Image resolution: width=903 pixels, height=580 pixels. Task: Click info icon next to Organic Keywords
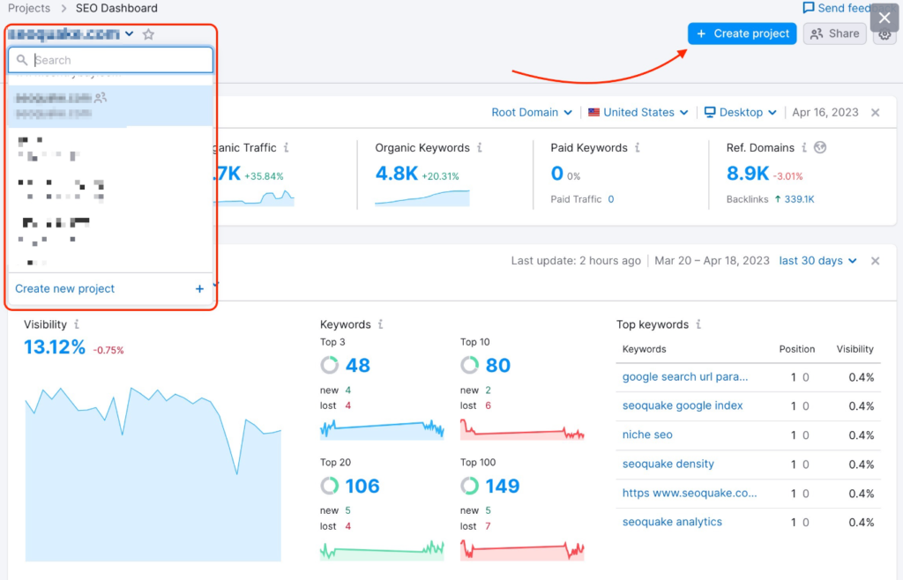(x=480, y=148)
